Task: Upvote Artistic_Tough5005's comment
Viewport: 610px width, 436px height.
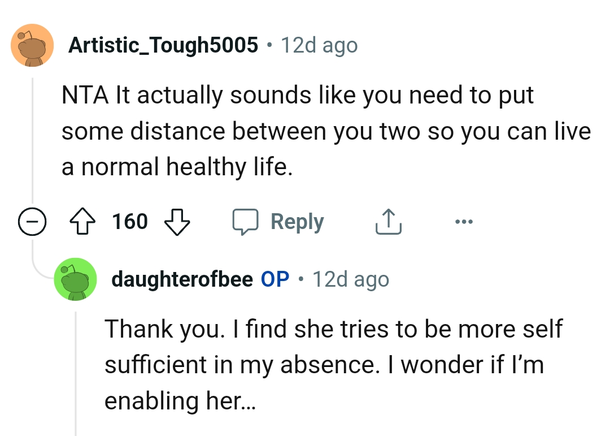Action: tap(83, 221)
